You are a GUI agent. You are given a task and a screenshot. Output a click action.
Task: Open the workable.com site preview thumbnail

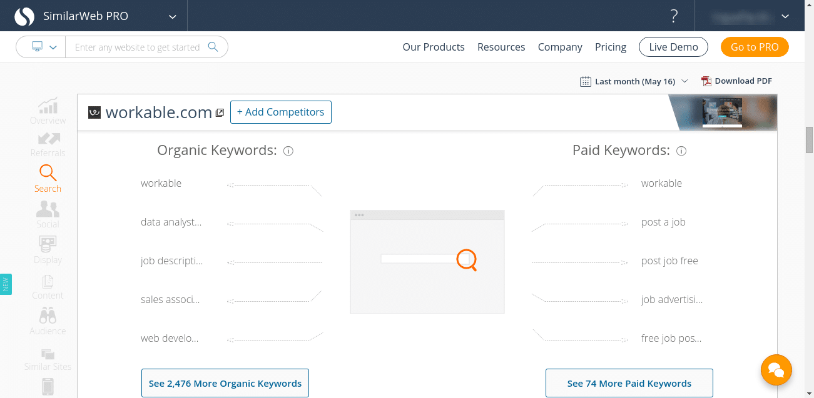[723, 112]
